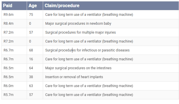Click the Major surgical procedures on the intestines text
This screenshot has width=179, height=104.
78,68
